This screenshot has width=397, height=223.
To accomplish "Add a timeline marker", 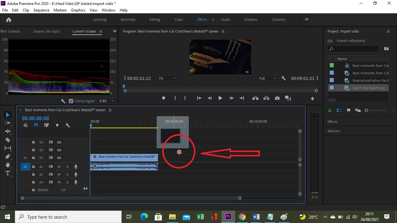I will point(57,125).
